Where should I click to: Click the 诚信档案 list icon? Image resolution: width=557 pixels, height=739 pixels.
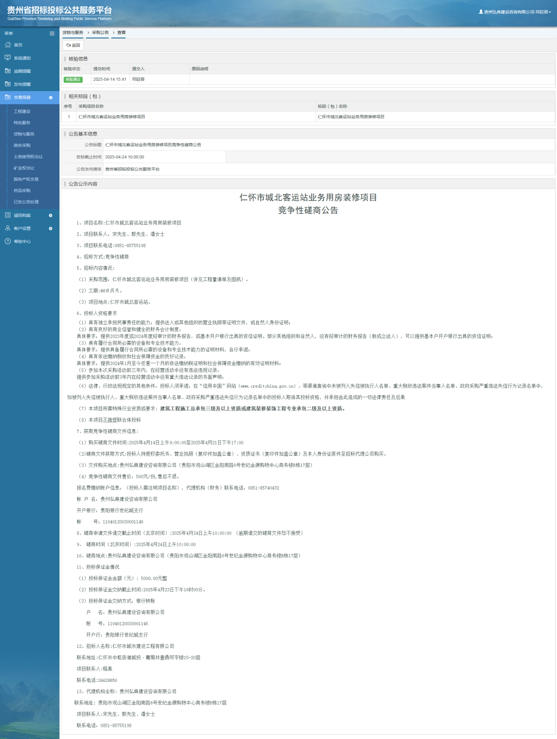click(8, 216)
